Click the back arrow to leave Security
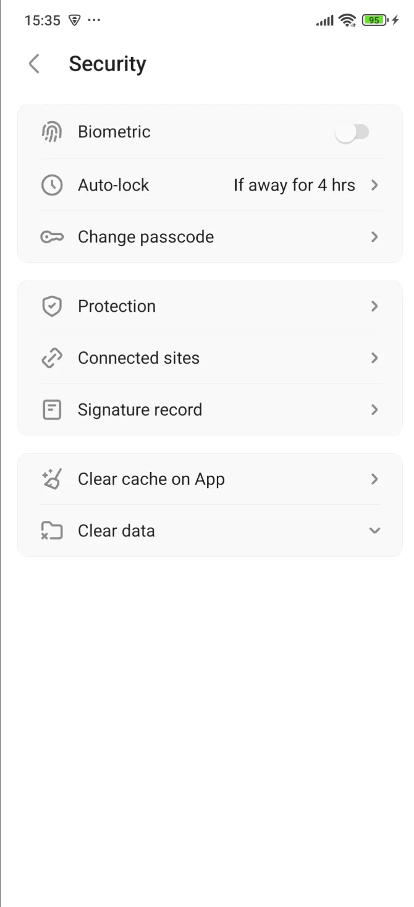Viewport: 414px width, 907px height. point(34,63)
